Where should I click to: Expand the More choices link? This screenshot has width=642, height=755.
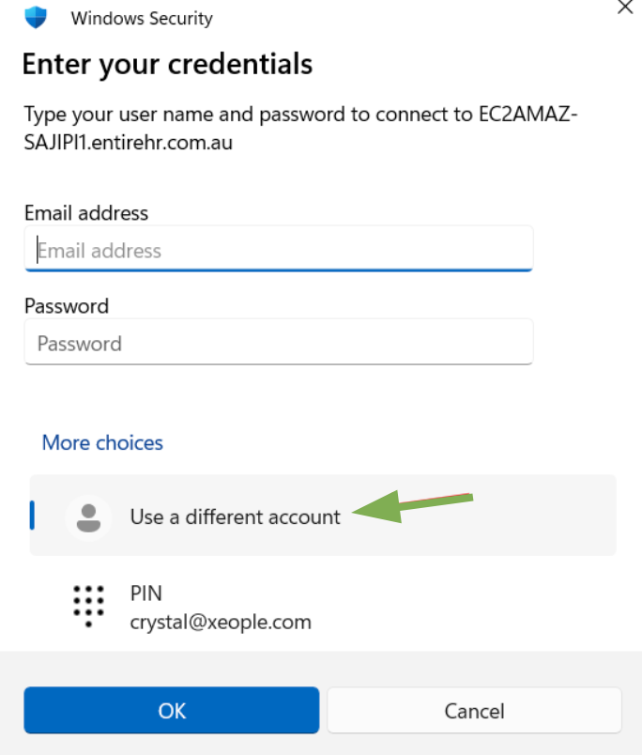pos(102,442)
